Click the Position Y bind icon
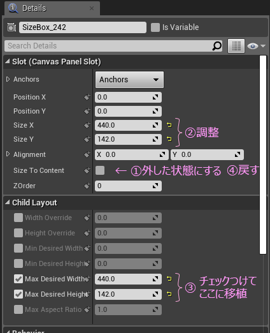 (87, 111)
